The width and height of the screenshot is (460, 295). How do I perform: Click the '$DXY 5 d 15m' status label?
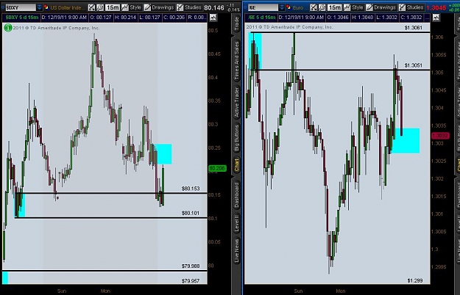[x=22, y=18]
